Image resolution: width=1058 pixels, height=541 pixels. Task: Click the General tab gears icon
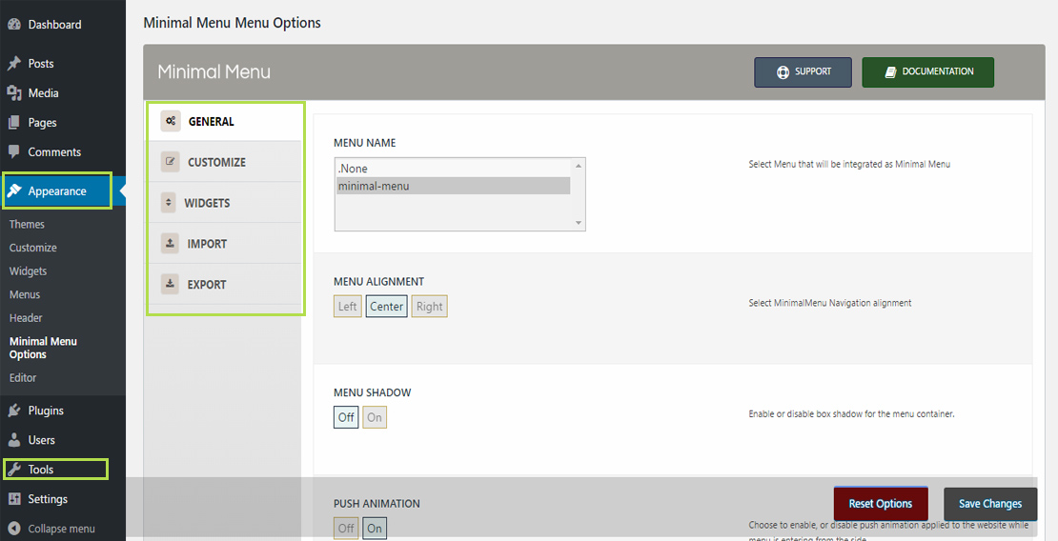coord(170,121)
